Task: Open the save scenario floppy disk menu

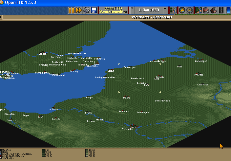Action: coord(94,10)
